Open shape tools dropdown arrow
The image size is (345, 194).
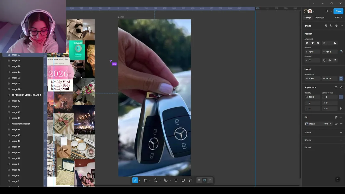(x=160, y=180)
